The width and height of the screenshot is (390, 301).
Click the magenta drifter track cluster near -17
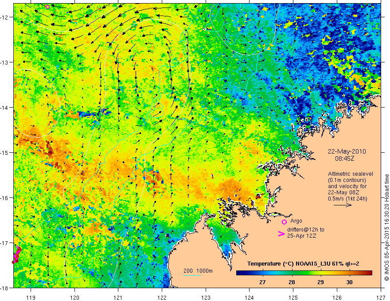click(x=17, y=255)
